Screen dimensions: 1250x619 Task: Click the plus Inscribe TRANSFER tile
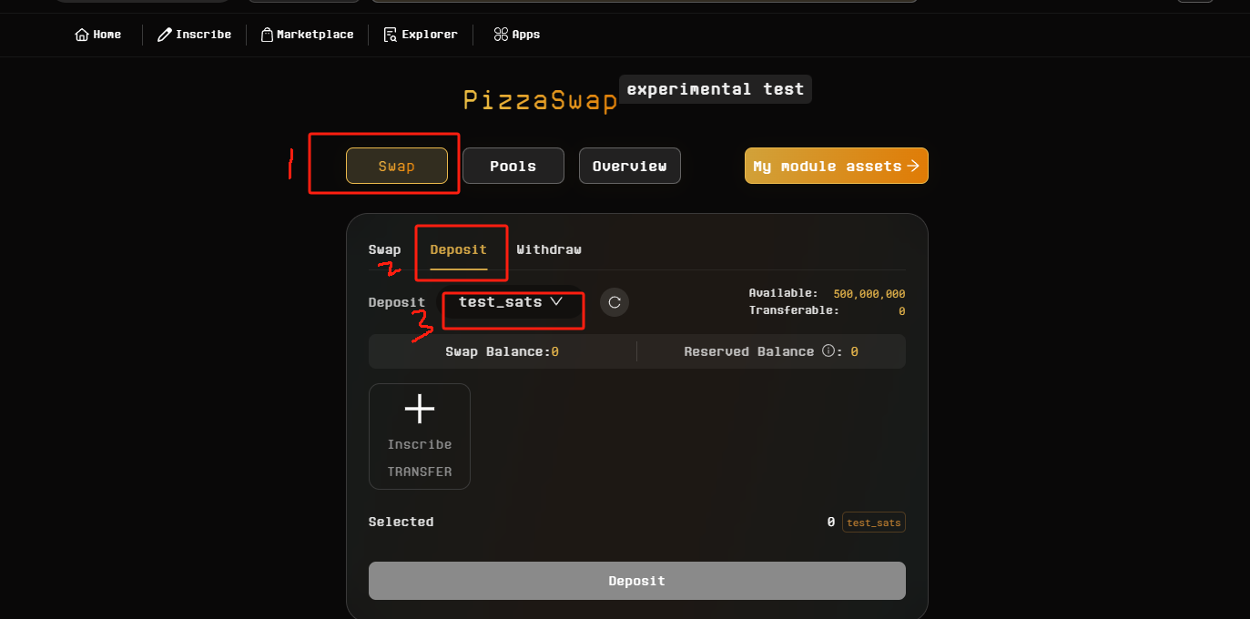[x=420, y=436]
